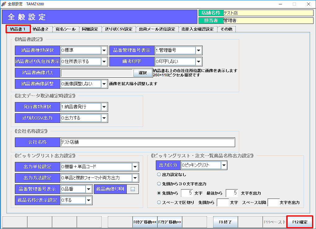Toggle the 商品画像印刷 checkbox
The image size is (316, 229).
[133, 189]
